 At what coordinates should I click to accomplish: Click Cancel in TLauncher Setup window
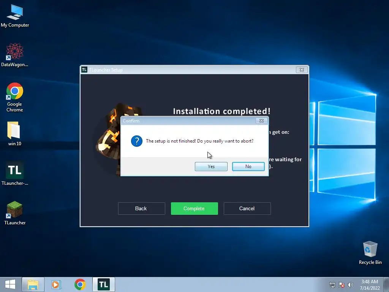click(x=247, y=209)
